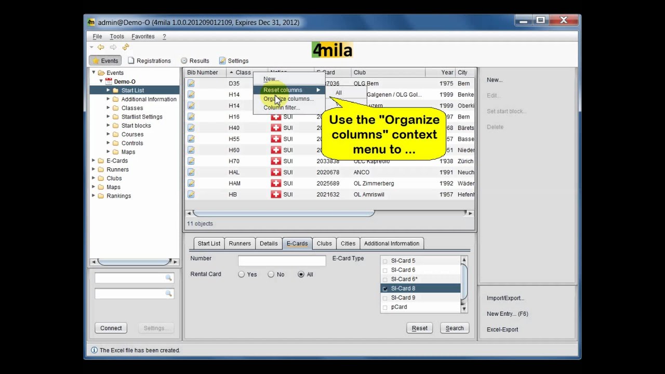The width and height of the screenshot is (665, 374).
Task: Click the Swiss flag in the H55 row
Action: pyautogui.click(x=276, y=139)
